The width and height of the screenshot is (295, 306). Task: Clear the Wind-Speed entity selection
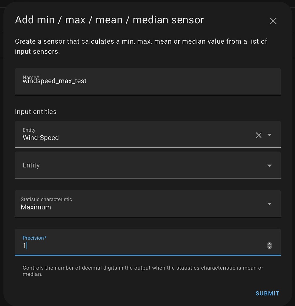click(x=259, y=135)
